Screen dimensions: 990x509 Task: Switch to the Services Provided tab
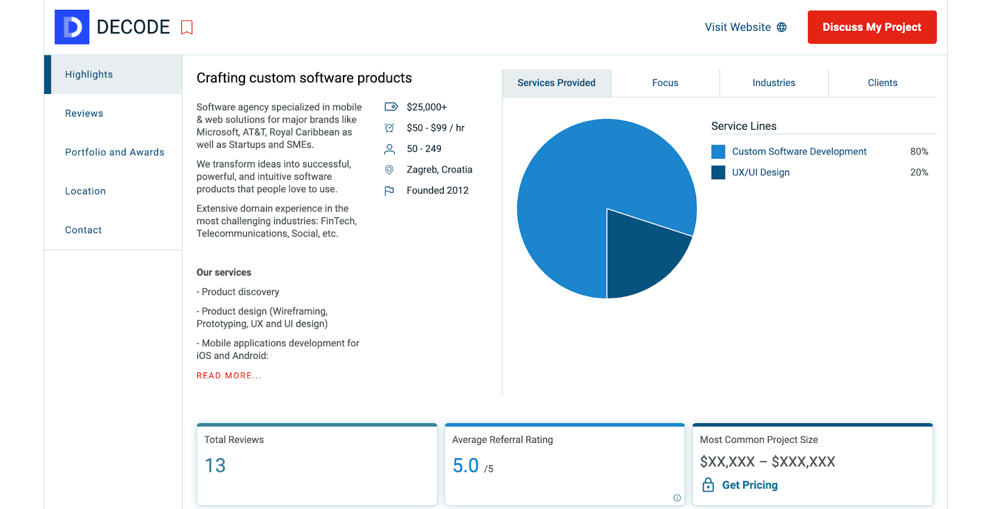[556, 83]
